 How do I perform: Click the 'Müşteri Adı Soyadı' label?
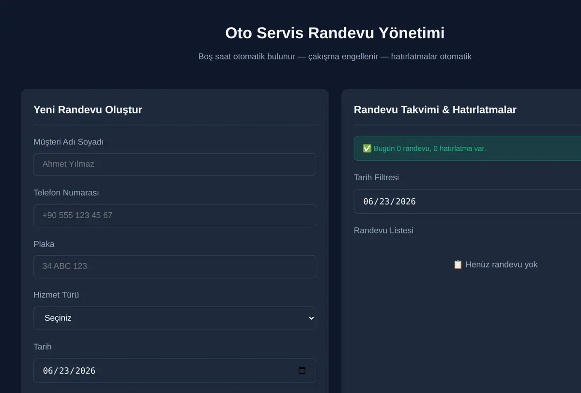tap(69, 142)
